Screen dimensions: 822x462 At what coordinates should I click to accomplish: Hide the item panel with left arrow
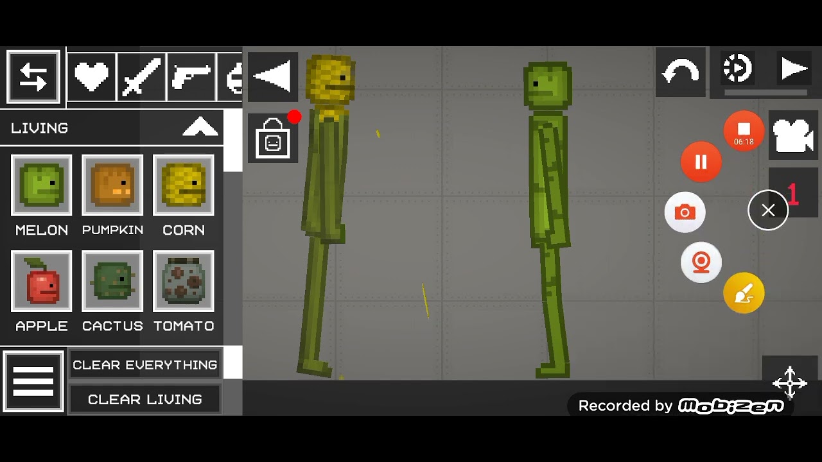tap(273, 77)
